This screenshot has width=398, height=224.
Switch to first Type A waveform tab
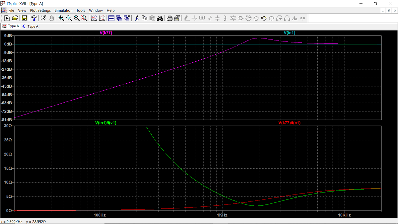(11, 26)
